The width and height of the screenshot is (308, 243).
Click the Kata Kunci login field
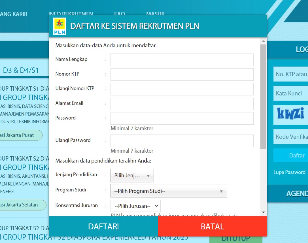tap(291, 93)
